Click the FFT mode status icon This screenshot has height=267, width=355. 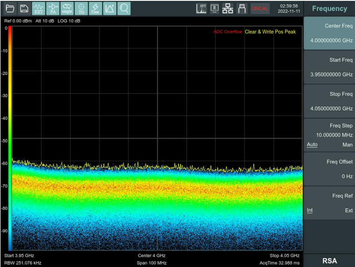[201, 8]
